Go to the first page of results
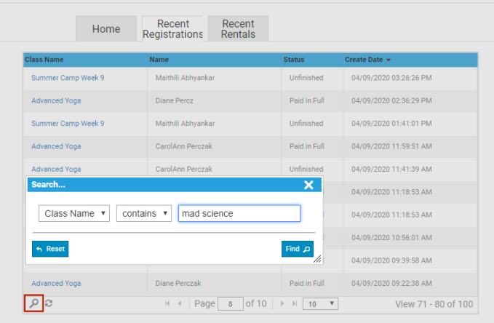Viewport: 494px width, 323px height. (x=168, y=303)
